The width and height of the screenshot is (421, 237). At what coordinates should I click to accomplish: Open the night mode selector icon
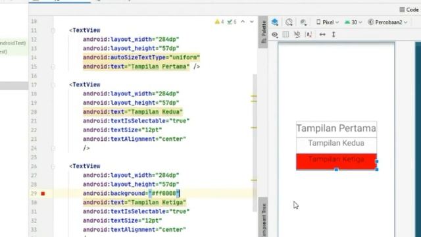[x=303, y=22]
